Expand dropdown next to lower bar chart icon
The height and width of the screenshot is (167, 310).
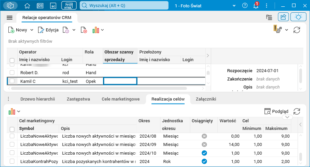tap(19, 111)
